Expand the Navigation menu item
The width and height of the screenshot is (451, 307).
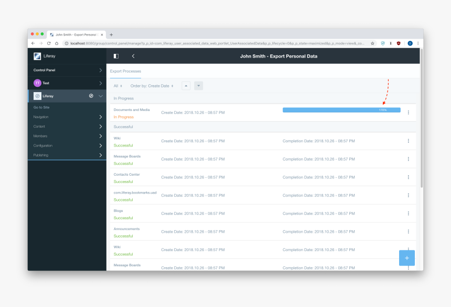pos(68,117)
